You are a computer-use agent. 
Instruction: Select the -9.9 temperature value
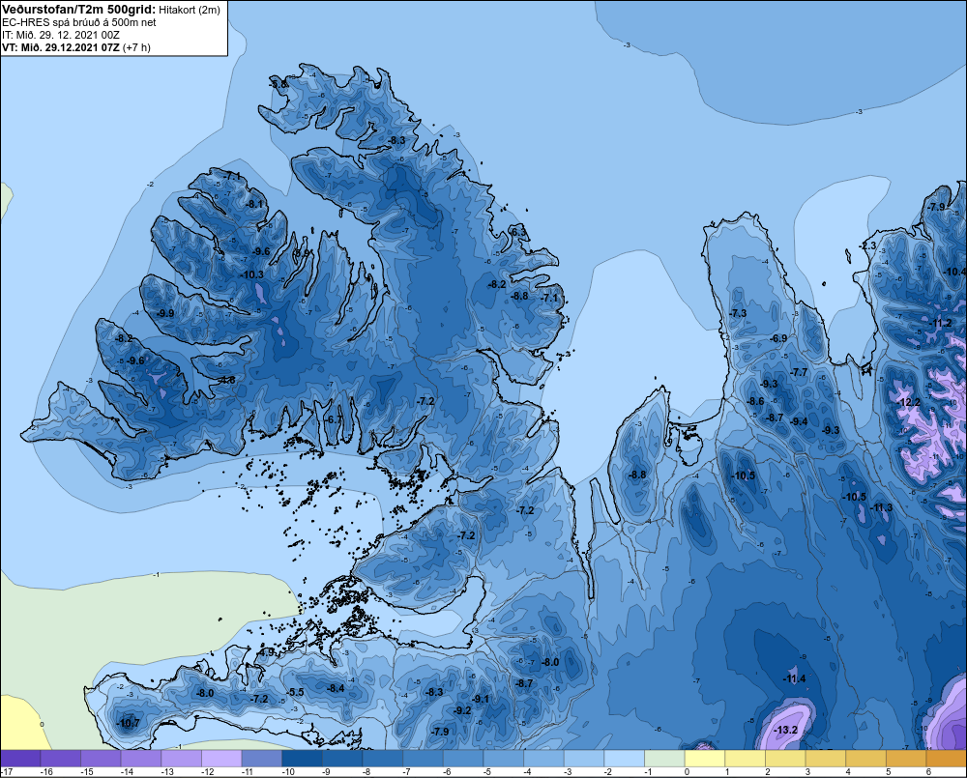click(x=165, y=313)
